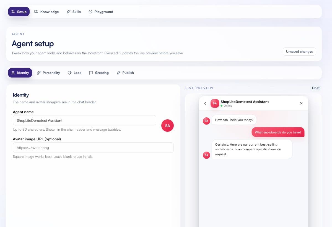Click 'Tweak how your agent looks' description
Image resolution: width=332 pixels, height=227 pixels.
coord(97,53)
